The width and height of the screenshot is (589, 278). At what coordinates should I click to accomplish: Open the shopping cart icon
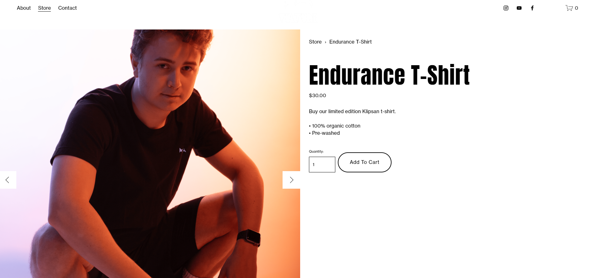pos(569,8)
